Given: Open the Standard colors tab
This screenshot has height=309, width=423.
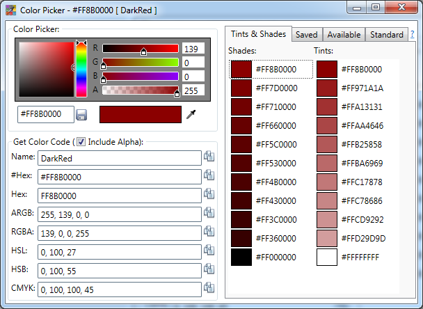Looking at the screenshot, I should [x=386, y=35].
